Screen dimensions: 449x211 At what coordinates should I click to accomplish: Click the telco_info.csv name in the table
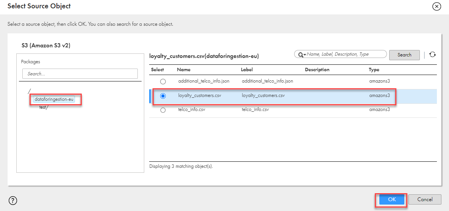click(x=192, y=110)
